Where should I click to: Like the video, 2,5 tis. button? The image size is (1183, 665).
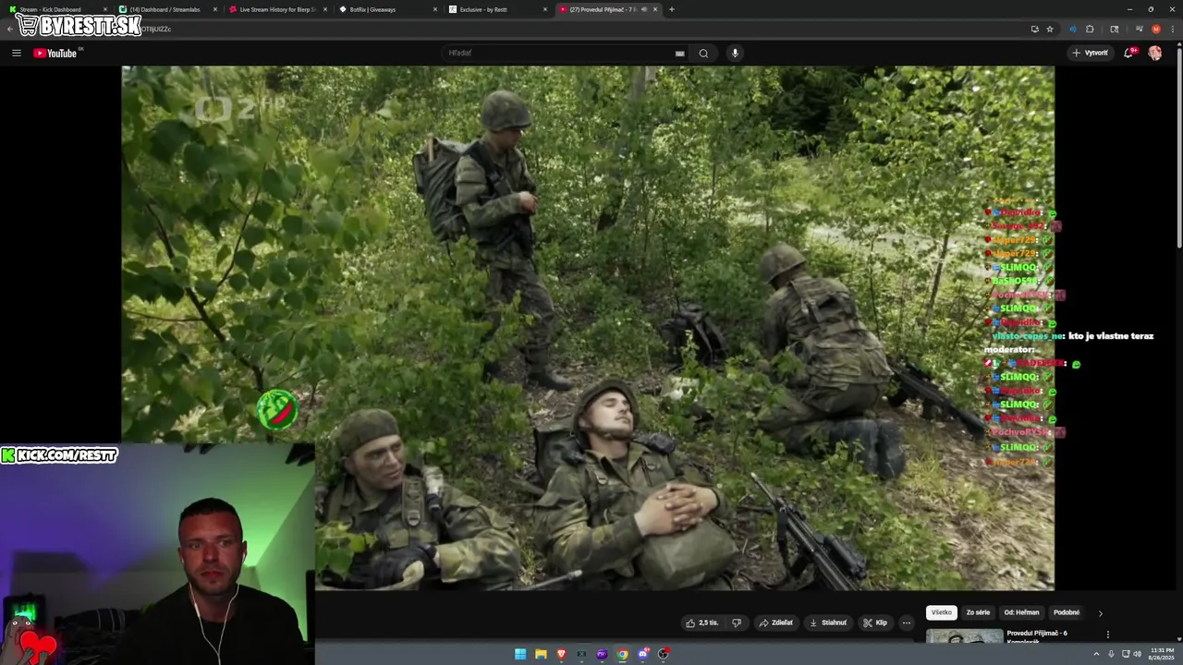click(702, 623)
